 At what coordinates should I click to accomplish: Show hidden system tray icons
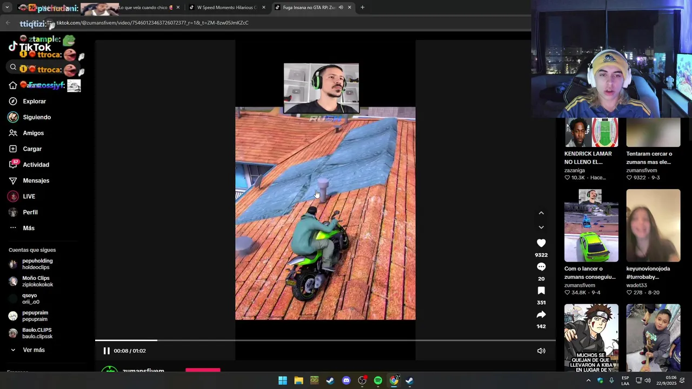tap(588, 380)
